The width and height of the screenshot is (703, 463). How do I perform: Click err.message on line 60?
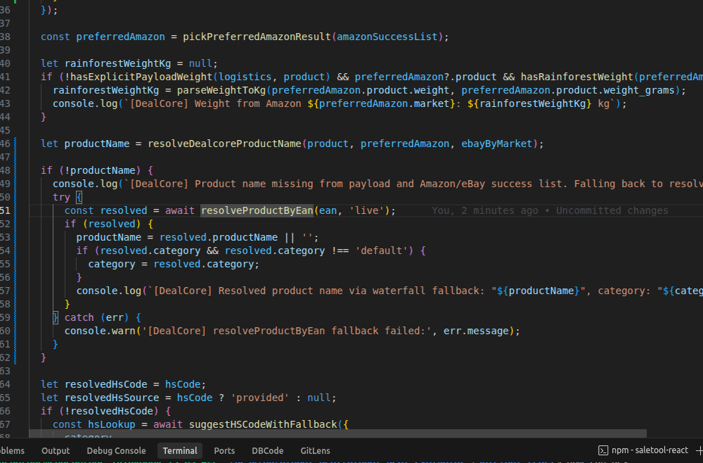[476, 331]
